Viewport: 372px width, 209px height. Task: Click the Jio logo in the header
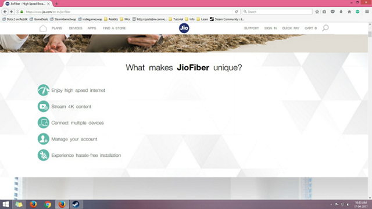(x=184, y=28)
